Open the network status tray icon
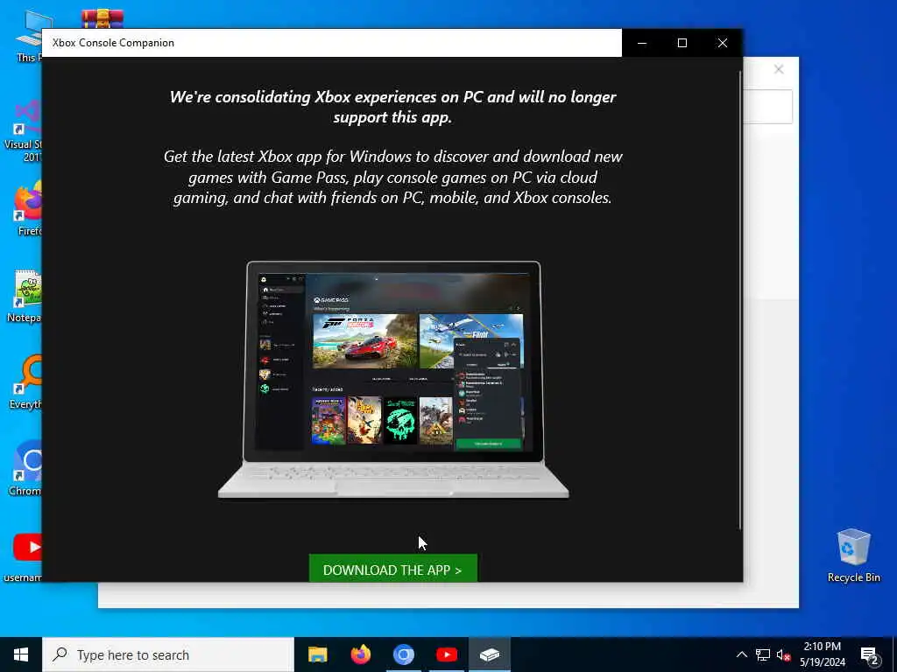 (x=763, y=654)
